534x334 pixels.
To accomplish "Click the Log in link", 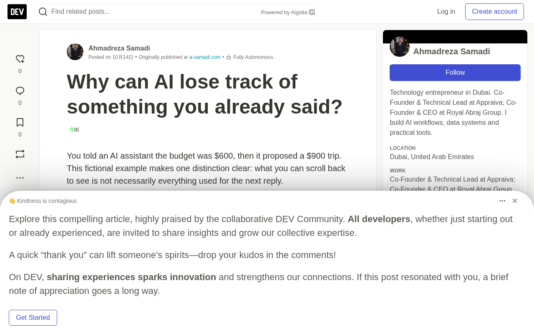I will coord(446,12).
